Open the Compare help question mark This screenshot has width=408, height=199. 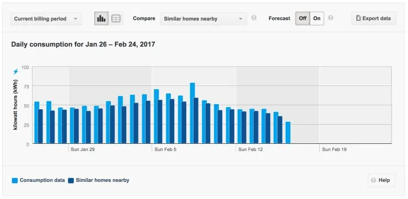click(x=254, y=18)
